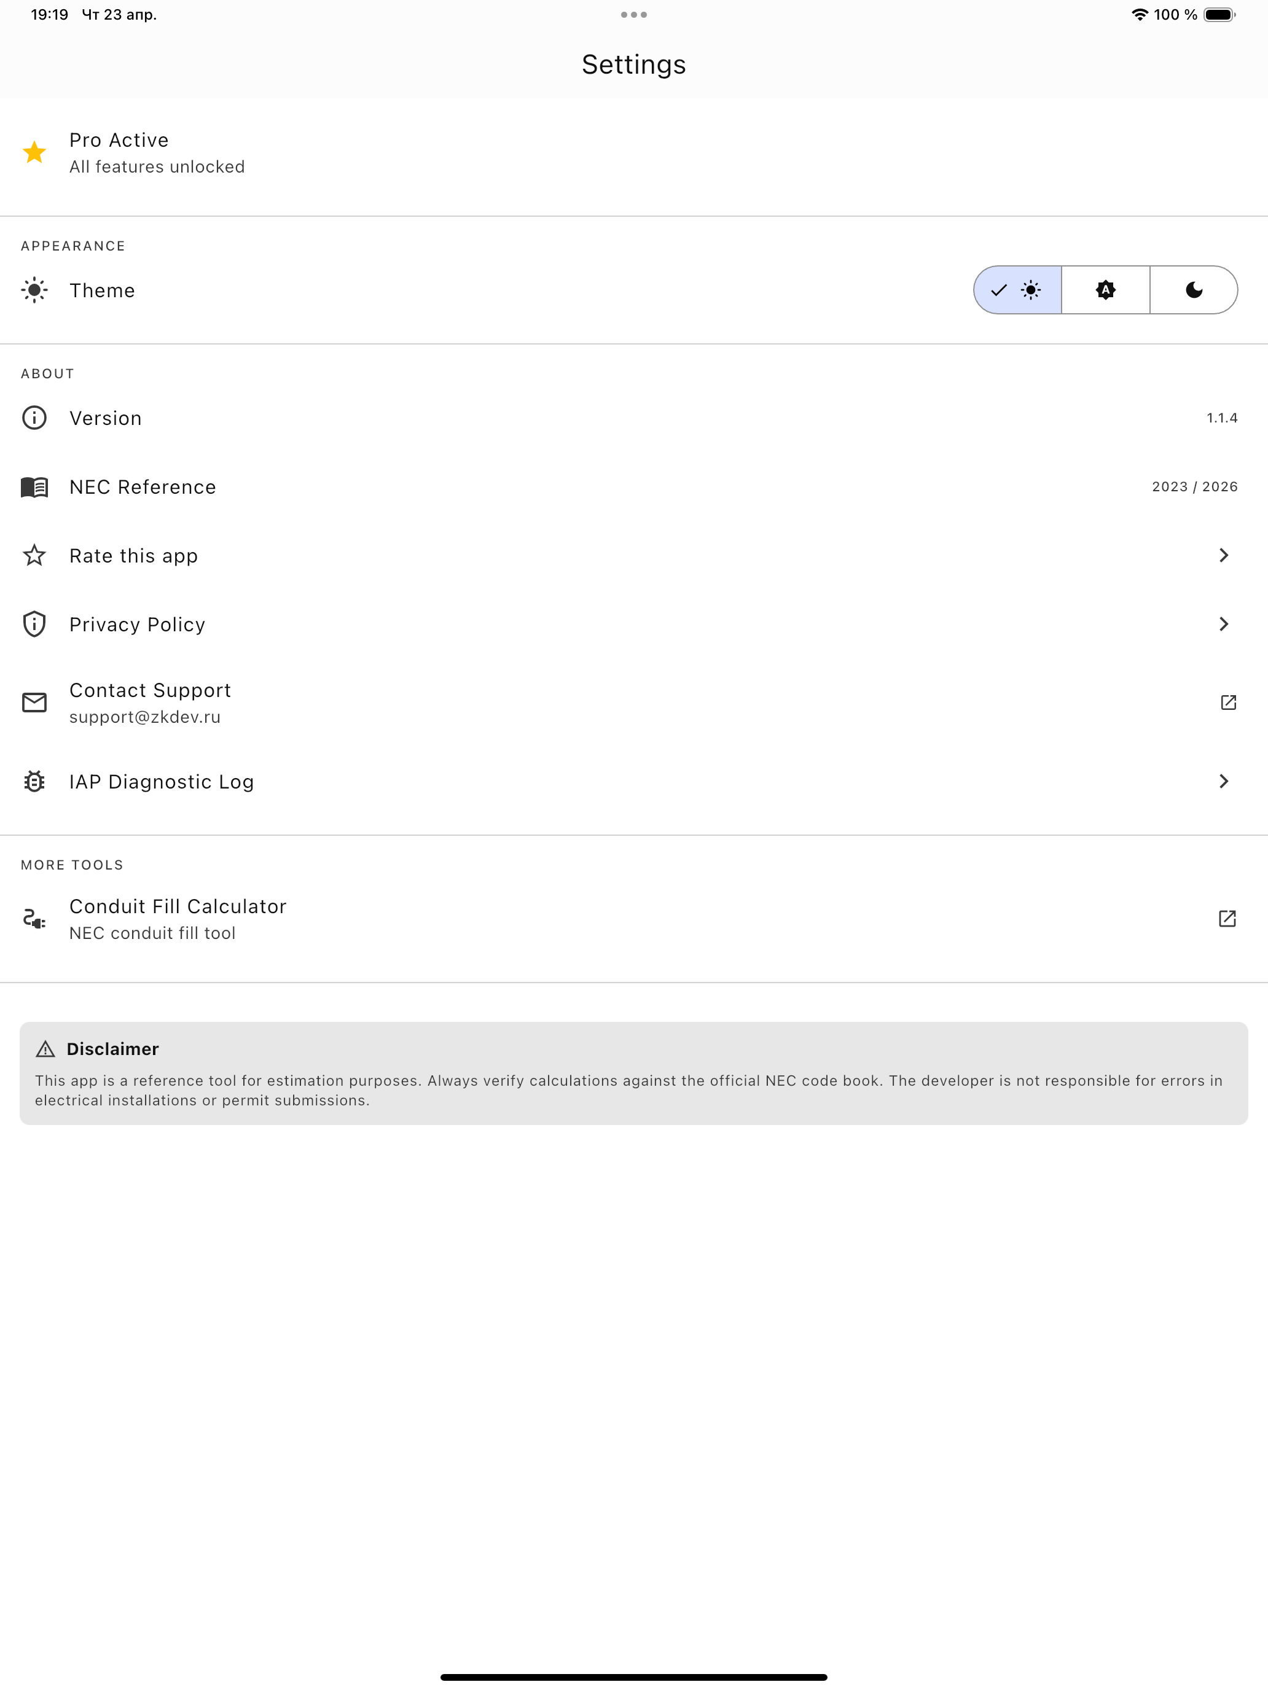This screenshot has height=1690, width=1268.
Task: Open the Privacy Policy chevron
Action: tap(1224, 624)
